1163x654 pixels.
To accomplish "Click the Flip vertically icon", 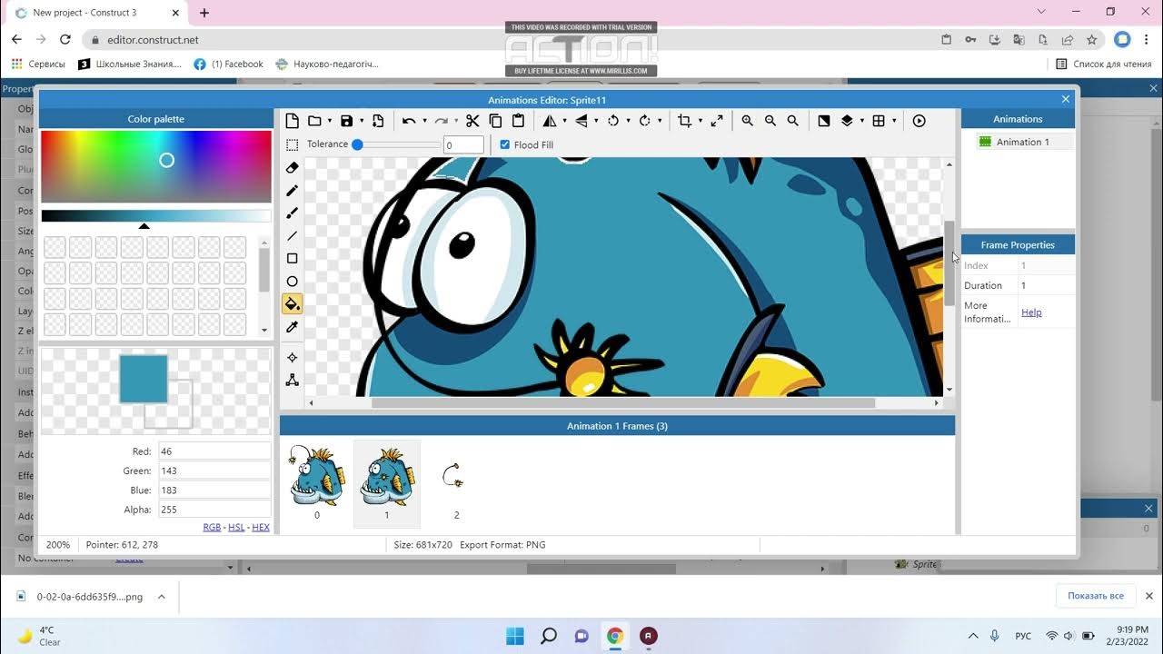I will [x=581, y=121].
